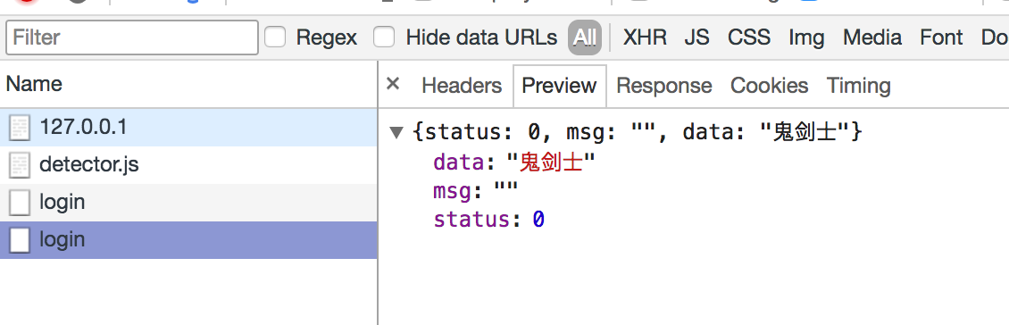Enable the Regex checkbox
The image size is (1009, 325).
(x=275, y=37)
